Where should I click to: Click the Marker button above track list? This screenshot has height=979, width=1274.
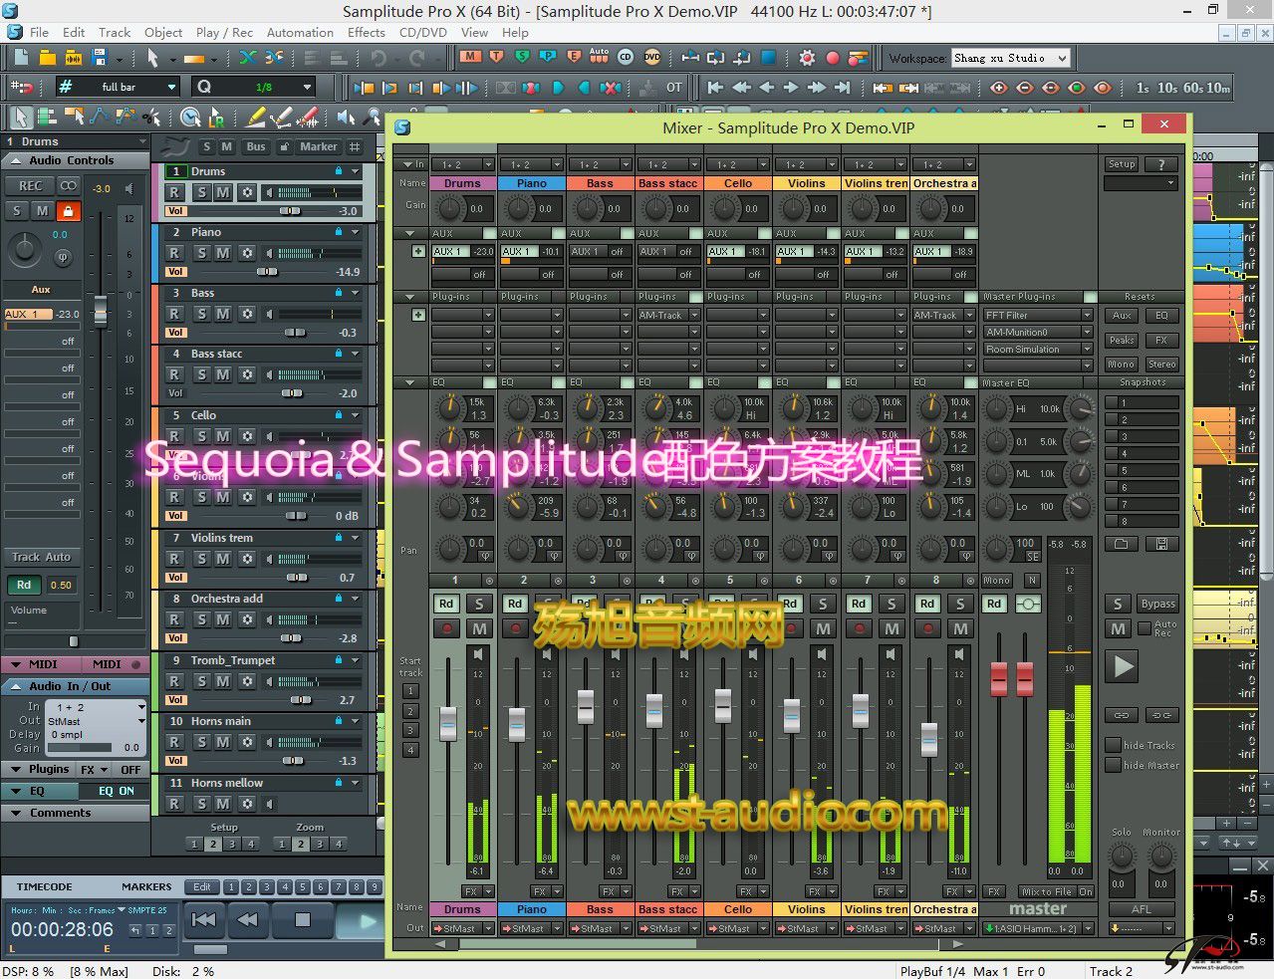tap(319, 146)
